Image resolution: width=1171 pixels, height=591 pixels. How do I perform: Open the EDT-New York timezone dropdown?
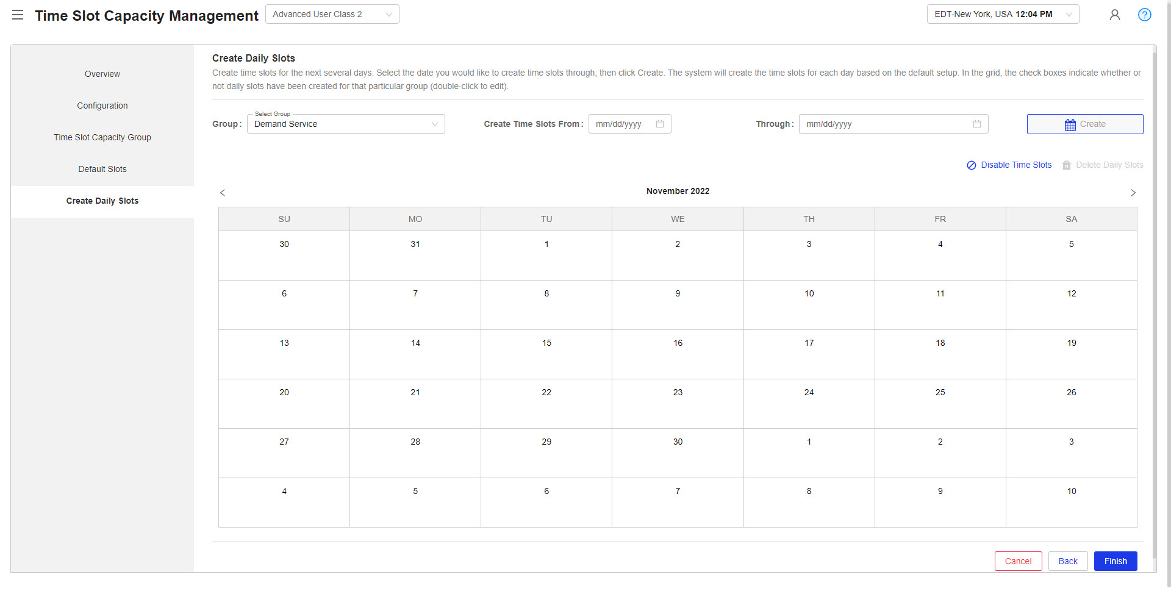pyautogui.click(x=1069, y=14)
